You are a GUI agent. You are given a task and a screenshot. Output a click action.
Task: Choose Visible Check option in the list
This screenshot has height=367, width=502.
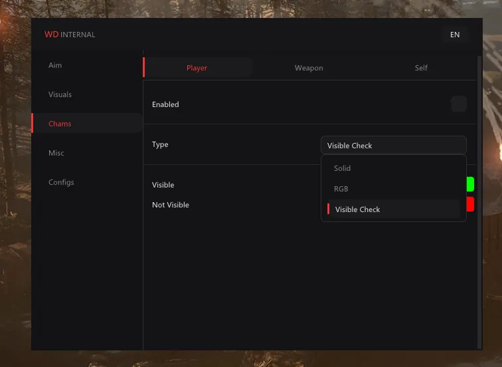pos(394,209)
